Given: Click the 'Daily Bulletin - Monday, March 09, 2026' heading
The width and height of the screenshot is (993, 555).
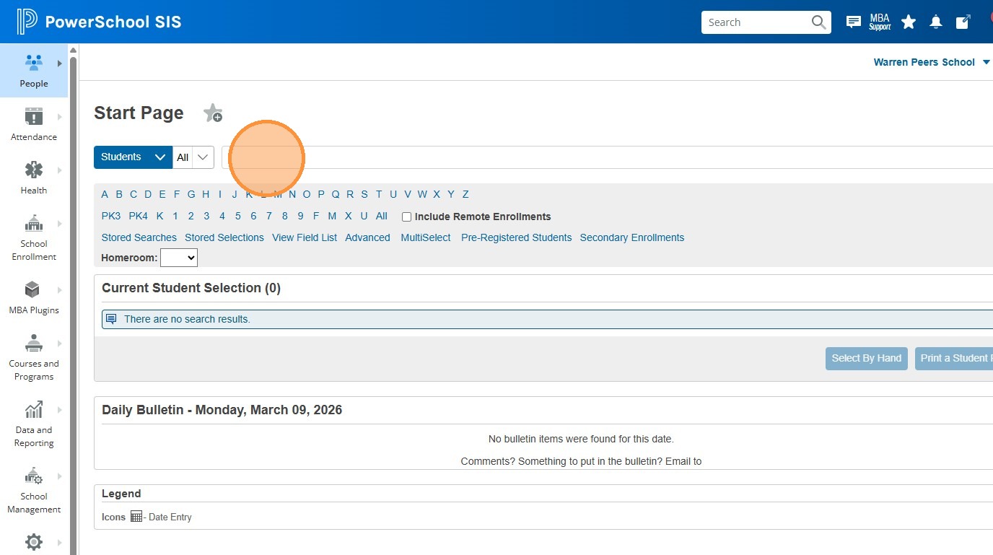Looking at the screenshot, I should 222,410.
